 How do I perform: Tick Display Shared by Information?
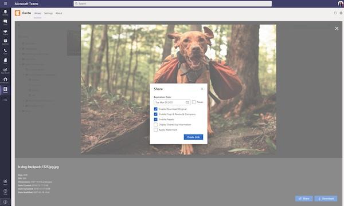click(155, 125)
